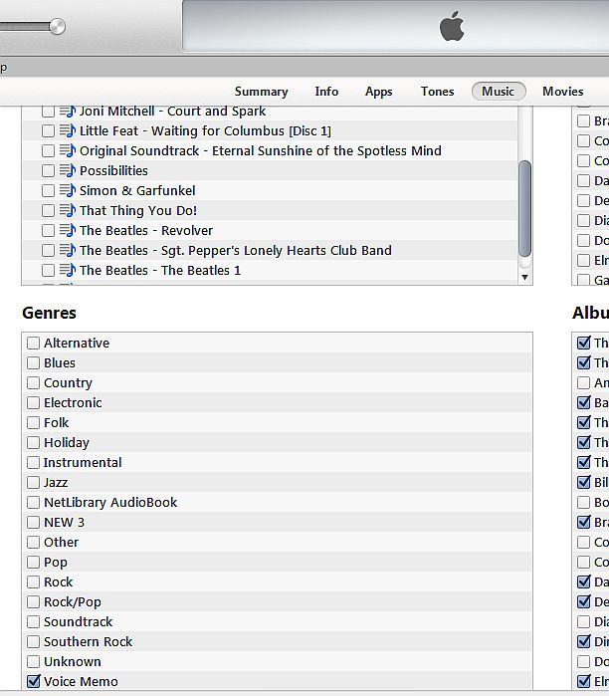Select the "Possibilities" playlist name
Viewport: 609px width, 696px height.
click(113, 171)
